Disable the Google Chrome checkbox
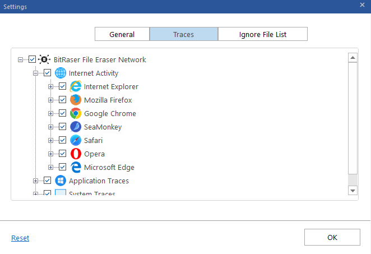The height and width of the screenshot is (254, 371). pyautogui.click(x=62, y=113)
